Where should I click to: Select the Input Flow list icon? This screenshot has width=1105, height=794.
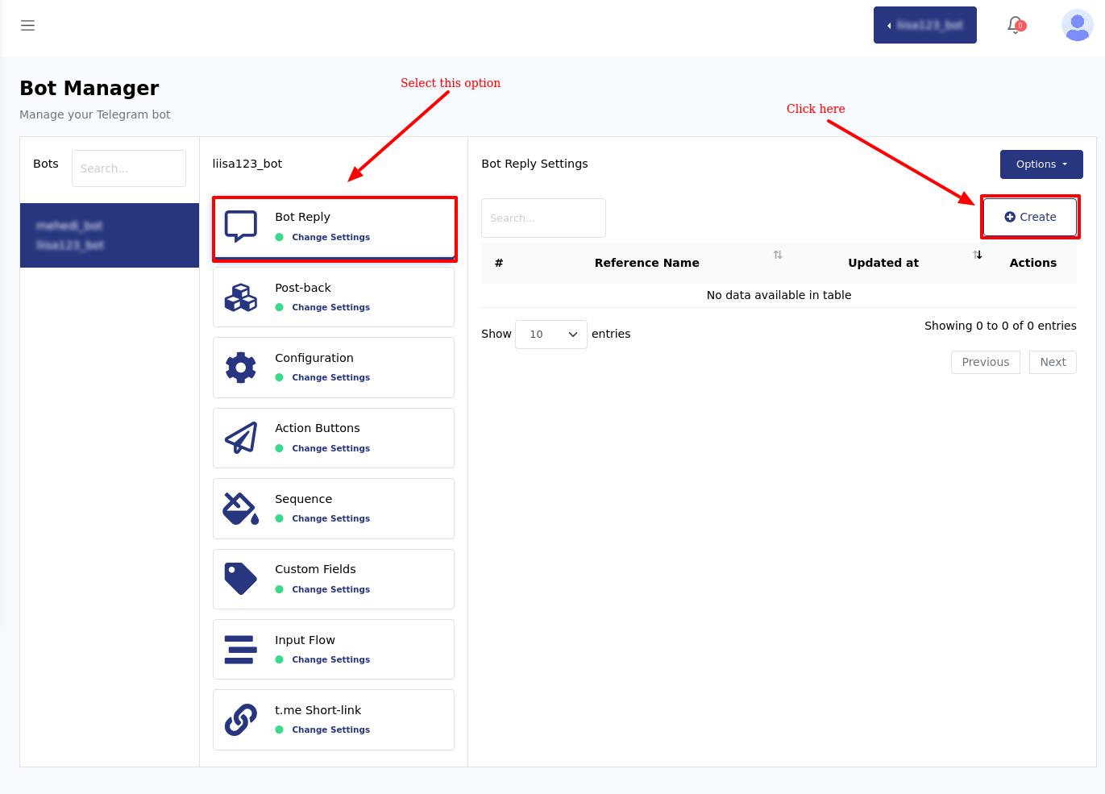click(239, 649)
